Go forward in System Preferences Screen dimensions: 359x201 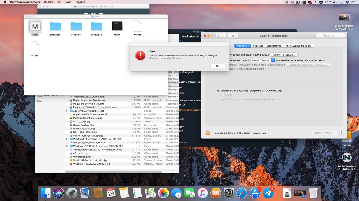tap(224, 35)
